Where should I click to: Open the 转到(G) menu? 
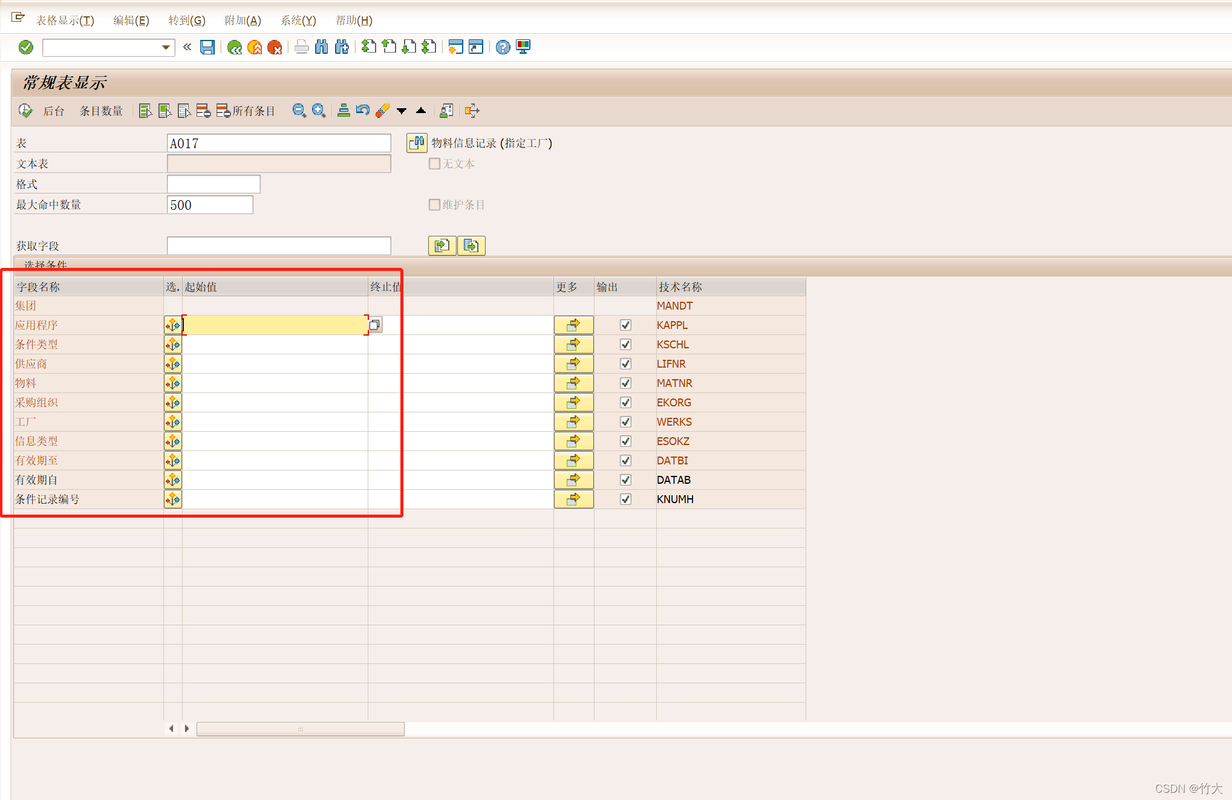tap(186, 21)
